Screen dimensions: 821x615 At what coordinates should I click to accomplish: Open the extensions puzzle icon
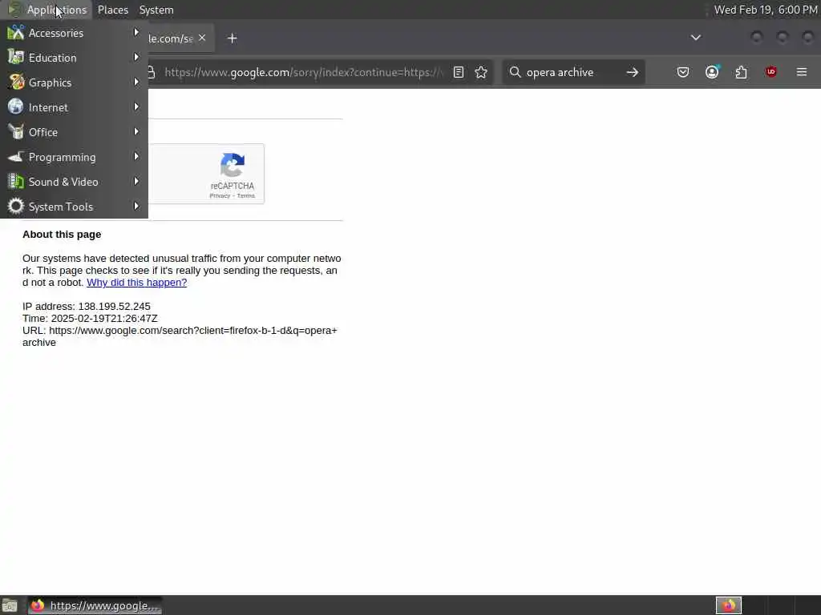click(x=741, y=72)
